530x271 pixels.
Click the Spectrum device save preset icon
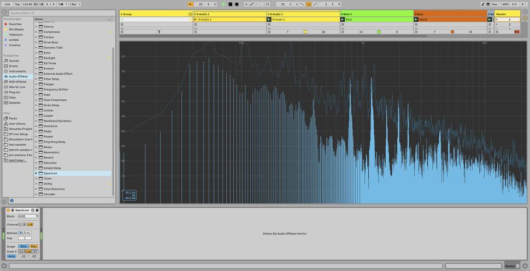[x=38, y=210]
